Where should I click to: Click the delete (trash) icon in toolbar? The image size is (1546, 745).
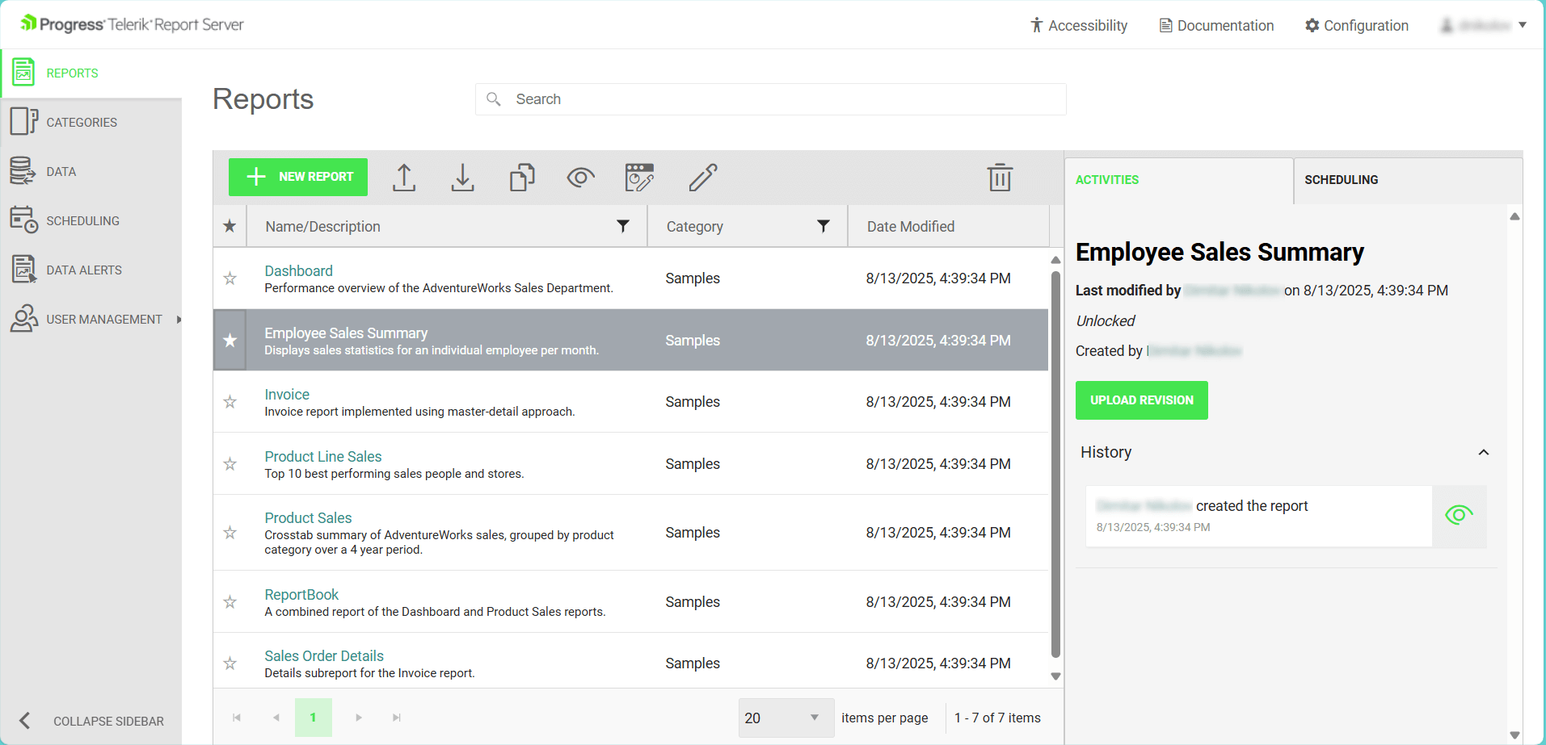click(1000, 177)
